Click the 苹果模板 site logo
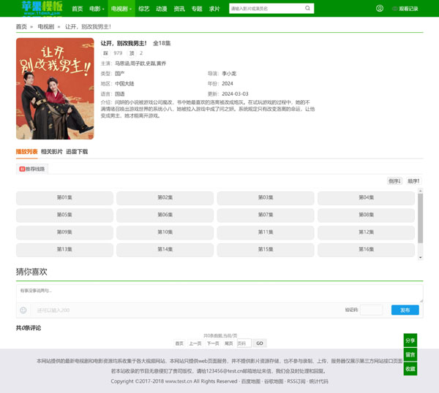This screenshot has width=439, height=393. [41, 8]
